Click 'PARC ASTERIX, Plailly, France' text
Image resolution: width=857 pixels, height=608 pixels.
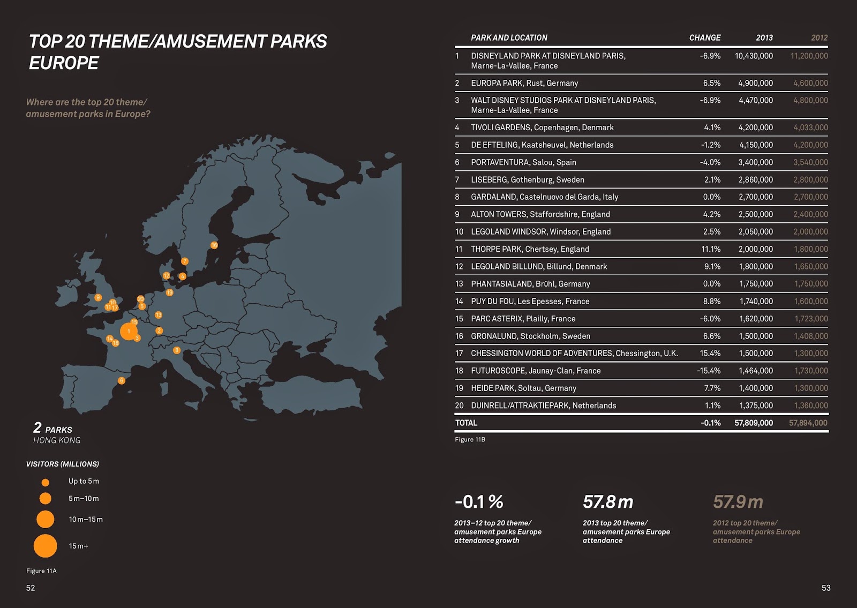tap(523, 319)
